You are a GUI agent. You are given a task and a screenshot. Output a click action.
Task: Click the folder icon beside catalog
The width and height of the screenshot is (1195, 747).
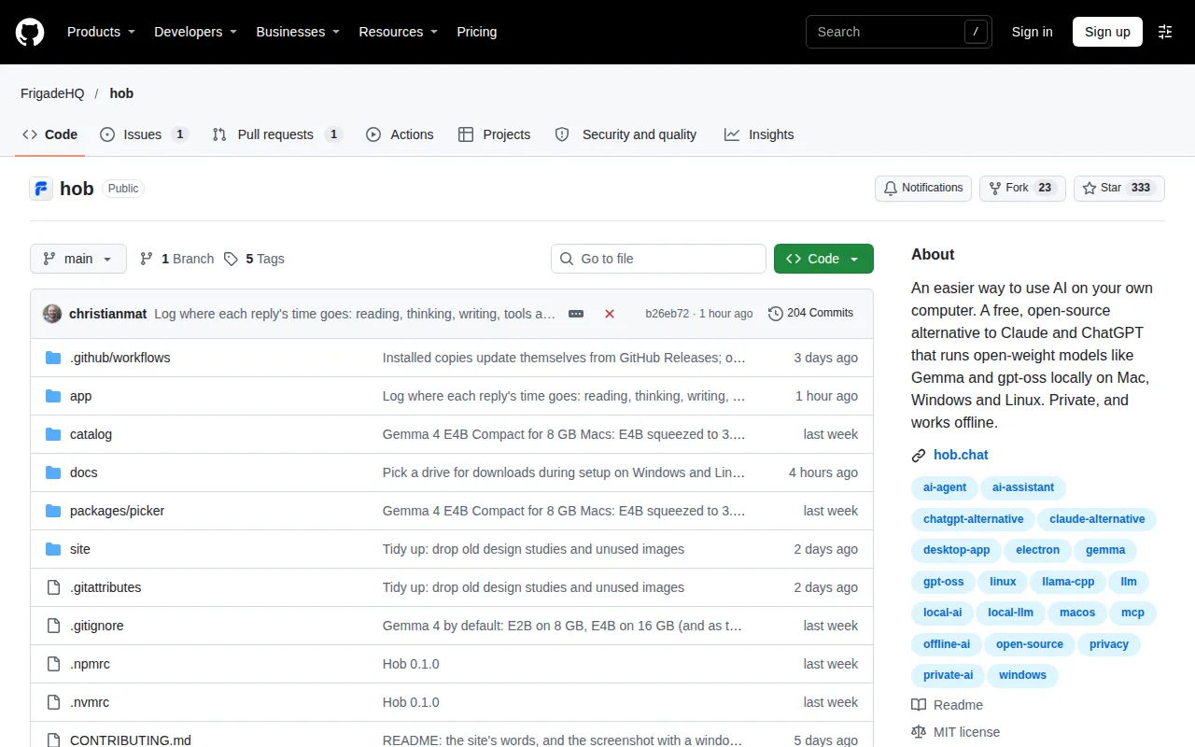(x=53, y=434)
